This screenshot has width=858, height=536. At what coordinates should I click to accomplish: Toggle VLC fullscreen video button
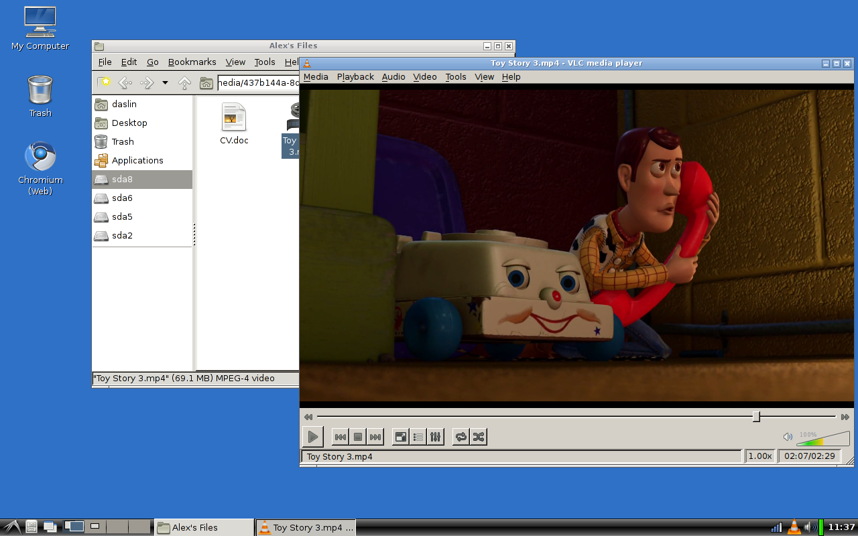[400, 437]
